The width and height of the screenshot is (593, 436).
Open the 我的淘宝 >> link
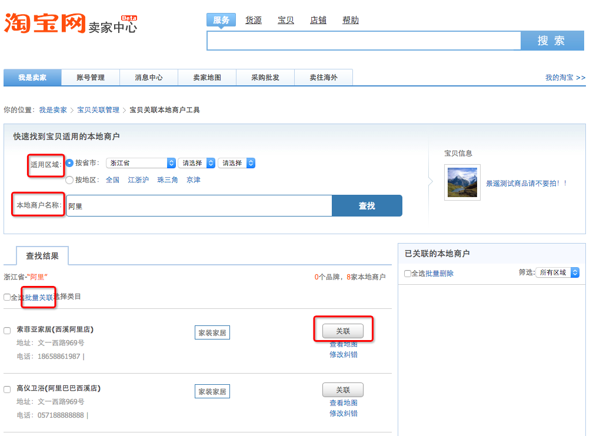click(x=565, y=78)
